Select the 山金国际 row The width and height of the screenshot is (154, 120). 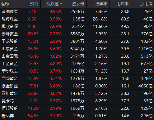[x=77, y=56]
